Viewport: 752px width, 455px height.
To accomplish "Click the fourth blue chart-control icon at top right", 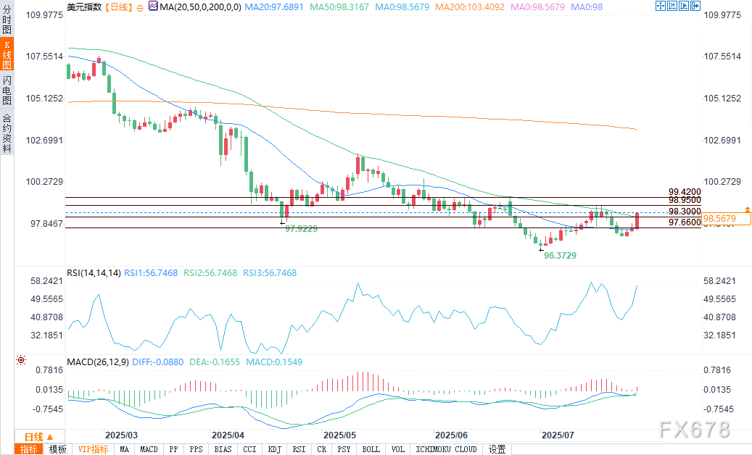I will [695, 6].
